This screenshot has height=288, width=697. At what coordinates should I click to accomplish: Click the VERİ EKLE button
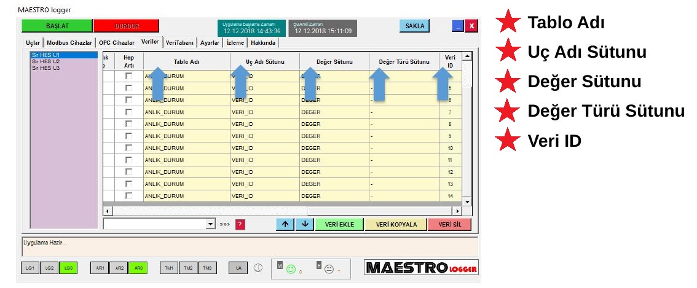click(339, 225)
